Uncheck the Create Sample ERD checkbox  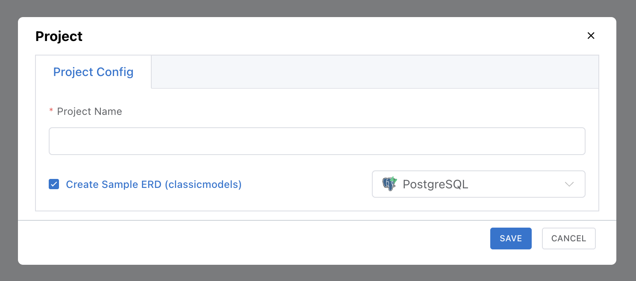coord(54,184)
